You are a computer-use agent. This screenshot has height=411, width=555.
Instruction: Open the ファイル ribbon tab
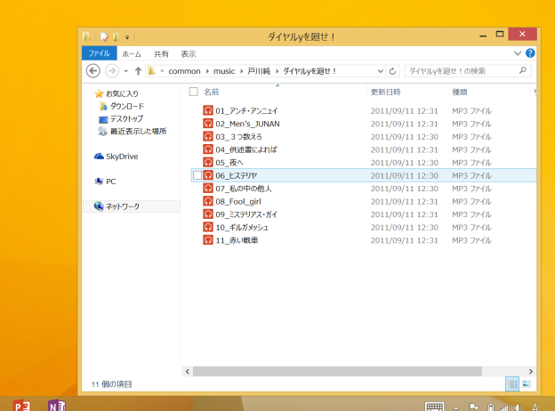point(99,53)
